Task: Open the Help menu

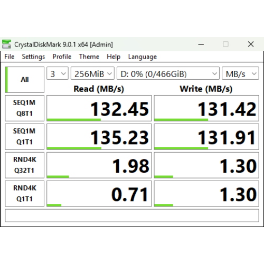Action: (x=114, y=56)
